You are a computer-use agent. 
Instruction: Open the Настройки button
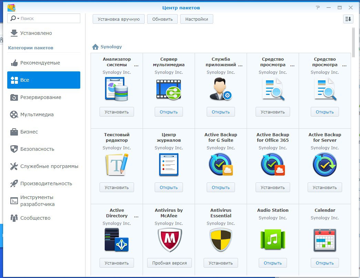point(196,19)
